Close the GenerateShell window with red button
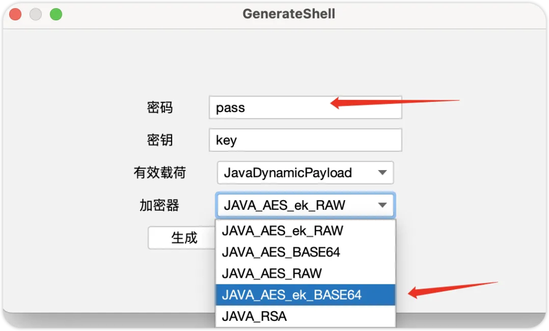549x331 pixels. (16, 14)
